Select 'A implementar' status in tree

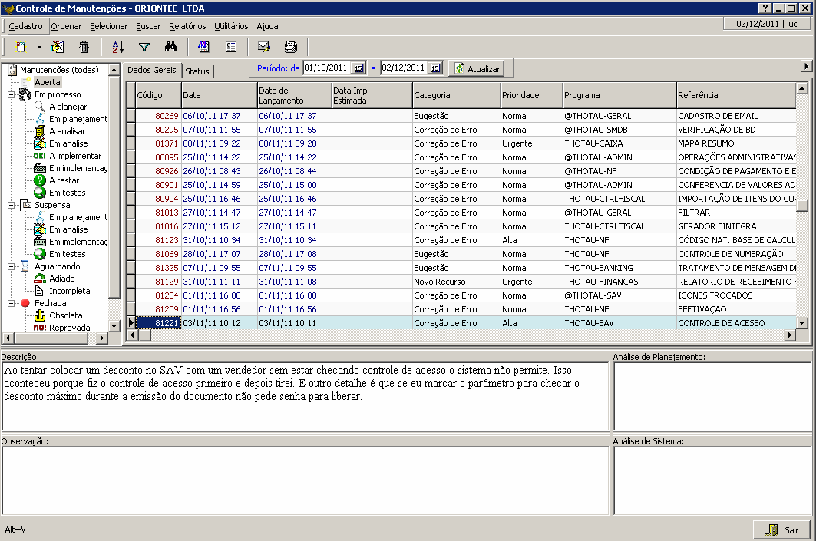[x=74, y=156]
